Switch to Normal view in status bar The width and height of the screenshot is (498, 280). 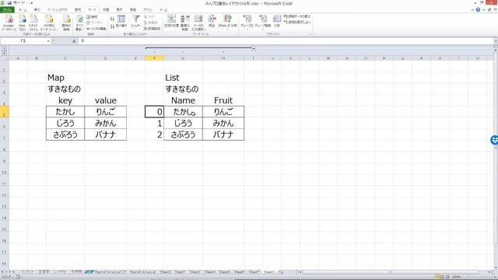pos(437,277)
